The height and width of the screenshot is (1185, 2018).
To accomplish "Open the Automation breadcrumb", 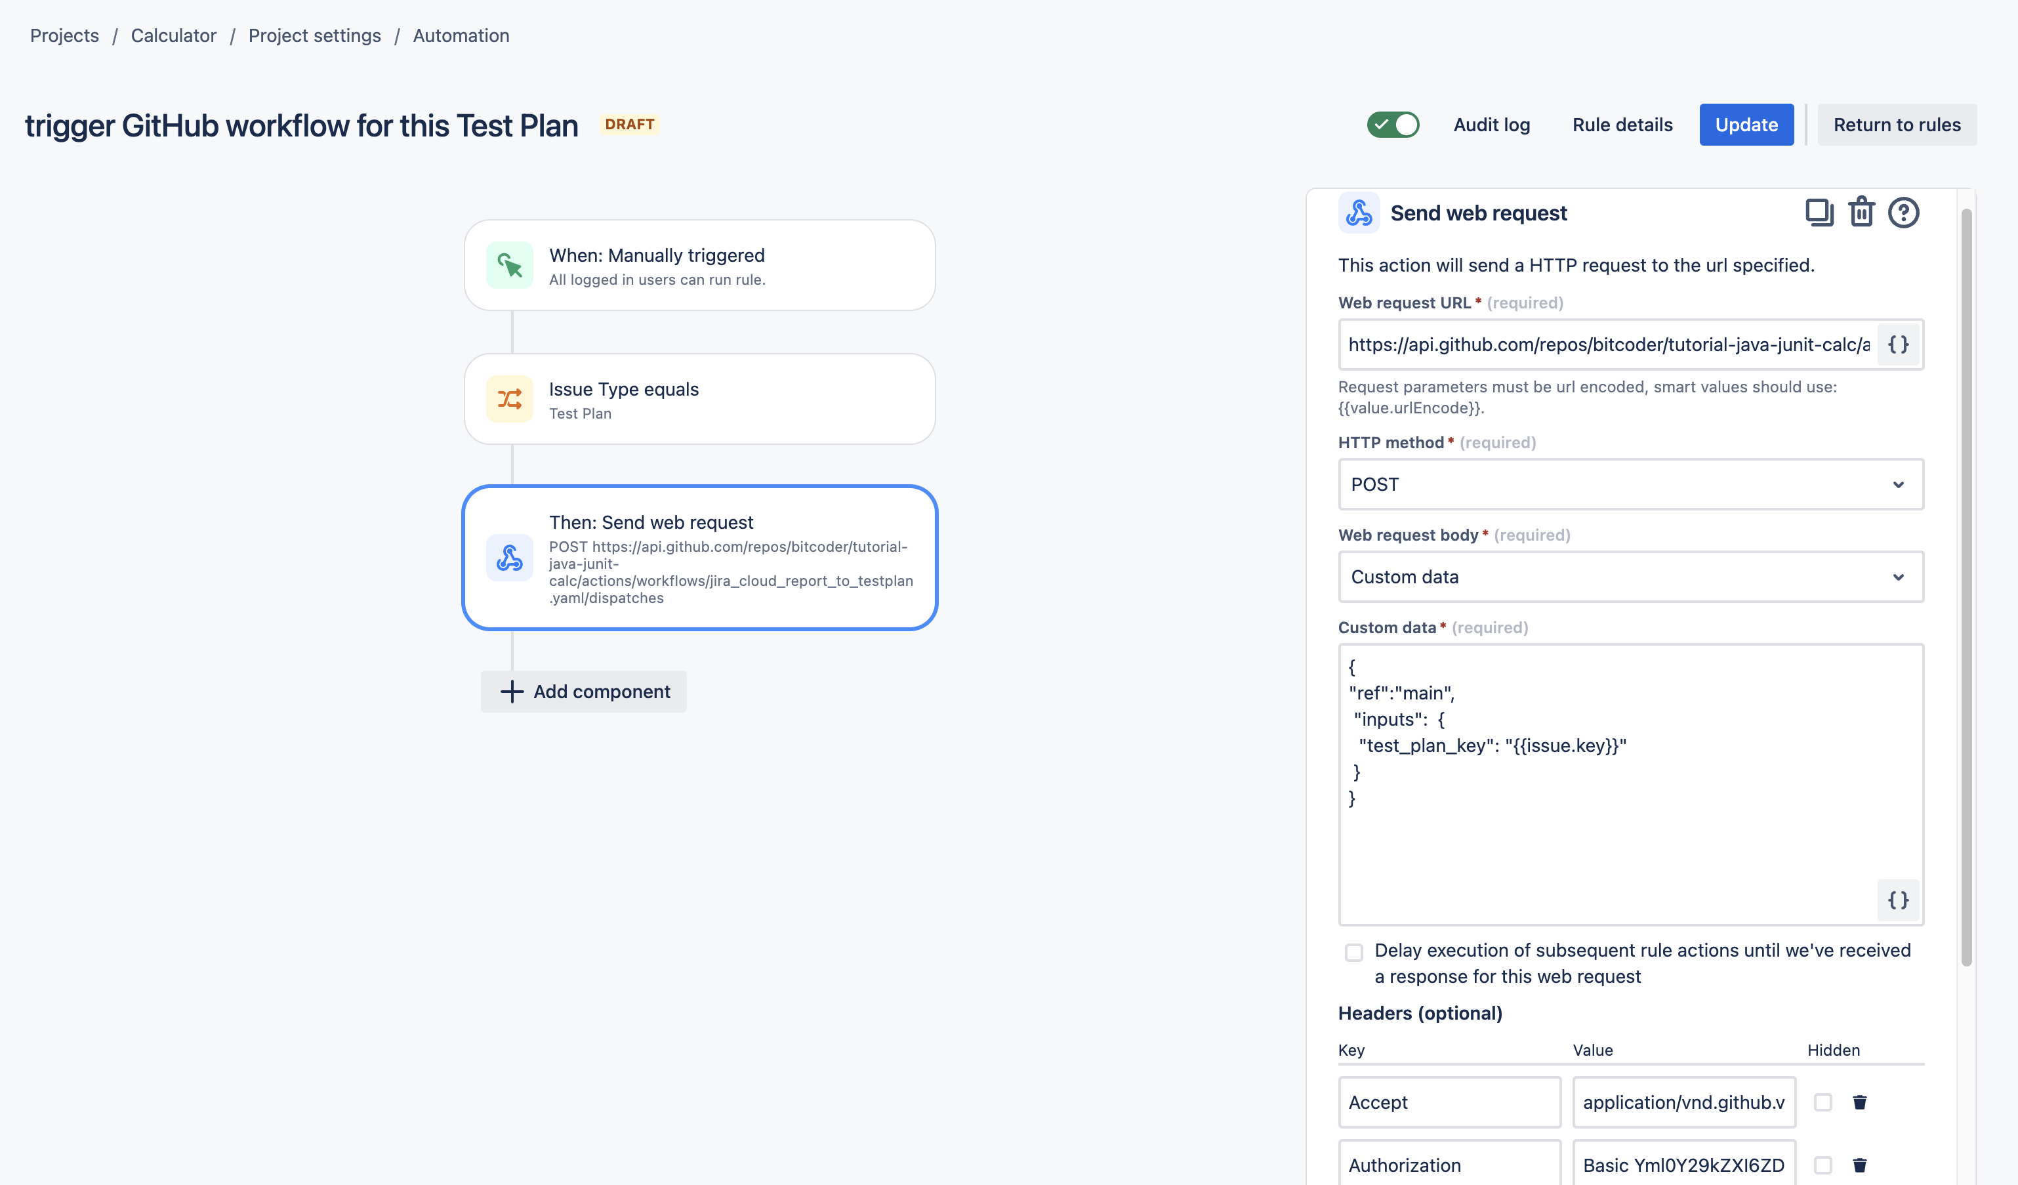I will [x=461, y=36].
